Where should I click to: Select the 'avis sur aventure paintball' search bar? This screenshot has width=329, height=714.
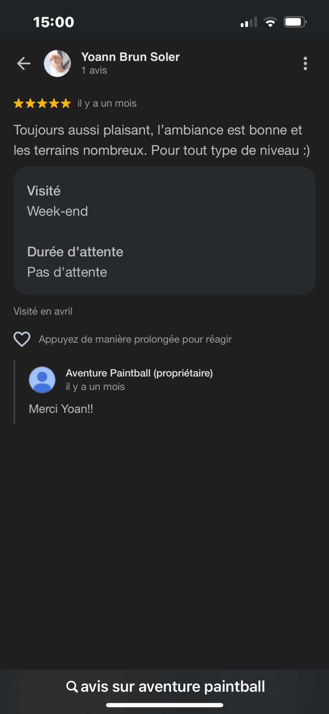[165, 686]
